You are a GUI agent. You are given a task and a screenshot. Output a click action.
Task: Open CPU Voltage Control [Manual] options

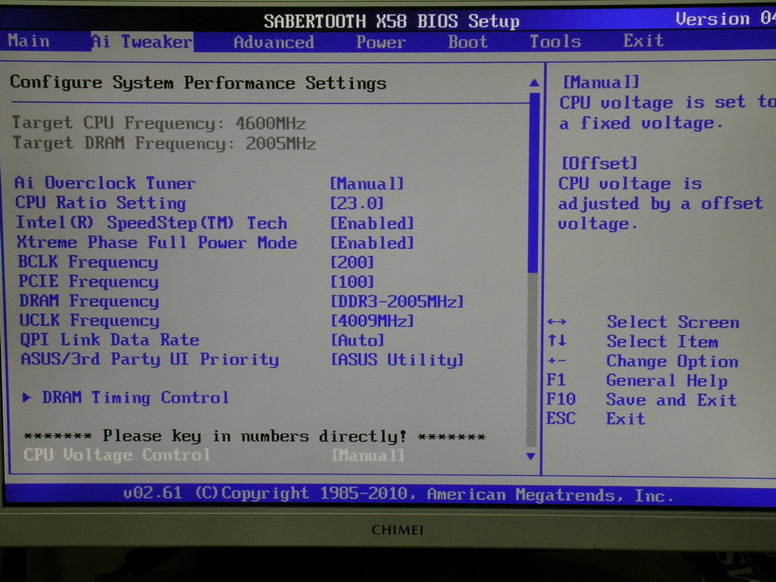point(368,455)
